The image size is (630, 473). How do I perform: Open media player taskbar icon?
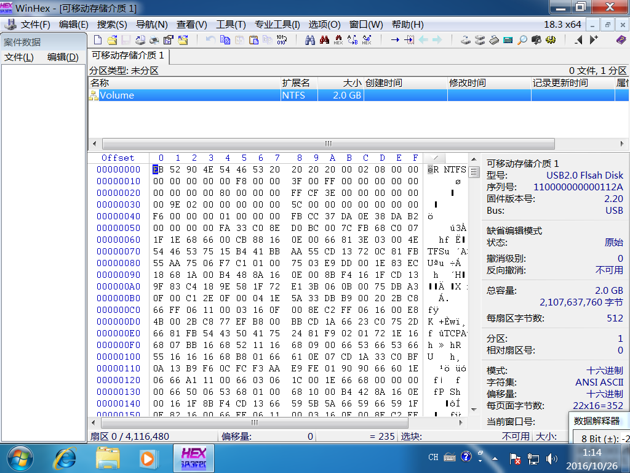point(148,459)
